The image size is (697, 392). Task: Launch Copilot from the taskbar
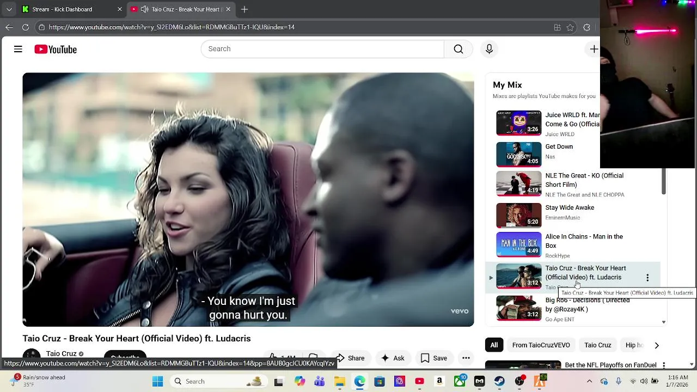coord(299,382)
